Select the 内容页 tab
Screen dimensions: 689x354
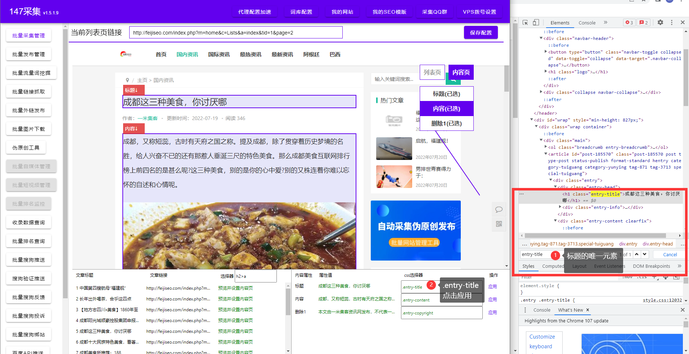tap(461, 72)
